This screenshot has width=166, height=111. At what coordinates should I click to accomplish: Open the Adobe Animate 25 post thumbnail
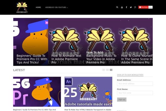click(x=88, y=92)
